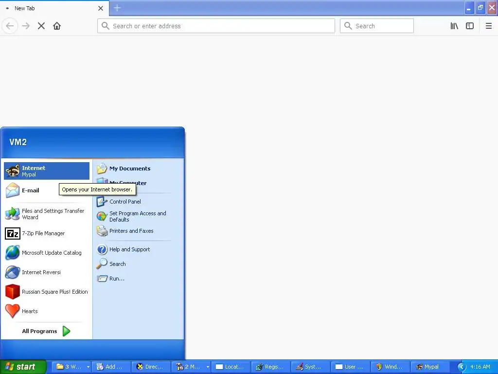Viewport: 498px width, 374px height.
Task: Go back using the browser back arrow
Action: tap(10, 26)
